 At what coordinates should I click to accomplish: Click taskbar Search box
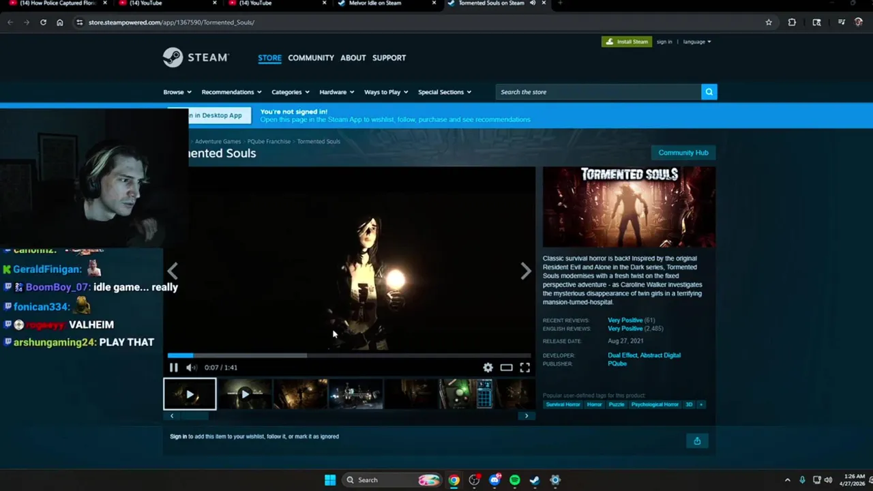391,480
